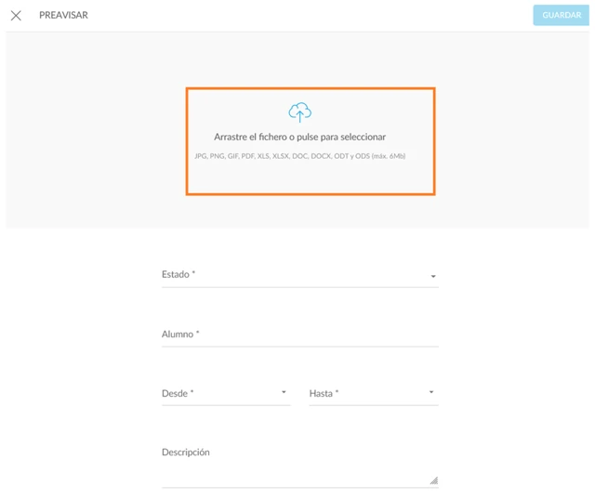Click the Hasta field label
Viewport: 595px width, 499px height.
tap(324, 394)
